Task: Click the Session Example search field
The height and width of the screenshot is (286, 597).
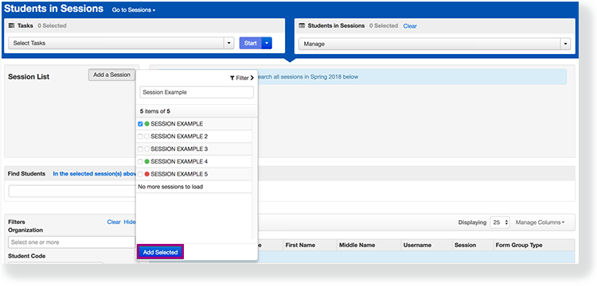Action: point(197,92)
